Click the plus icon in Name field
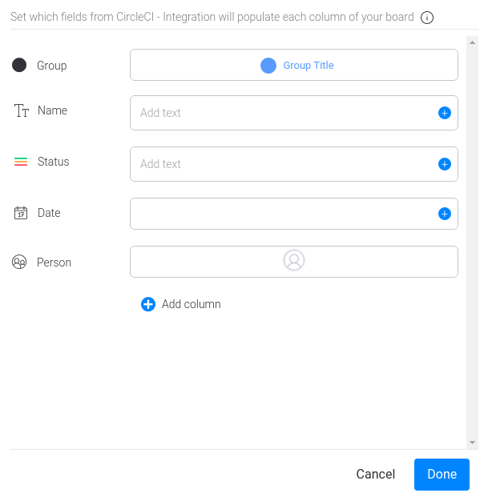488x501 pixels. point(445,113)
